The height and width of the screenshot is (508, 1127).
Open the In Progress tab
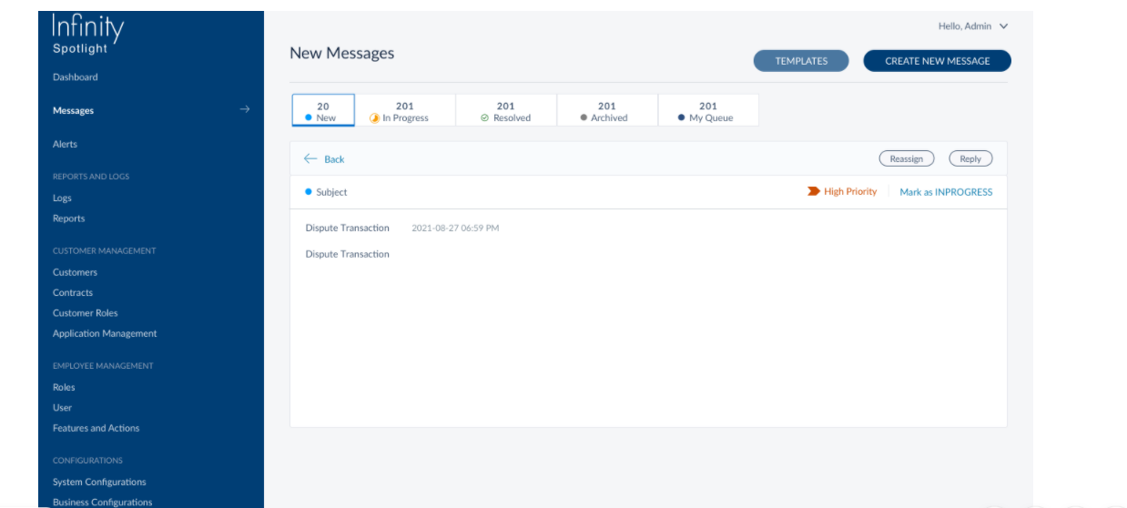tap(404, 111)
